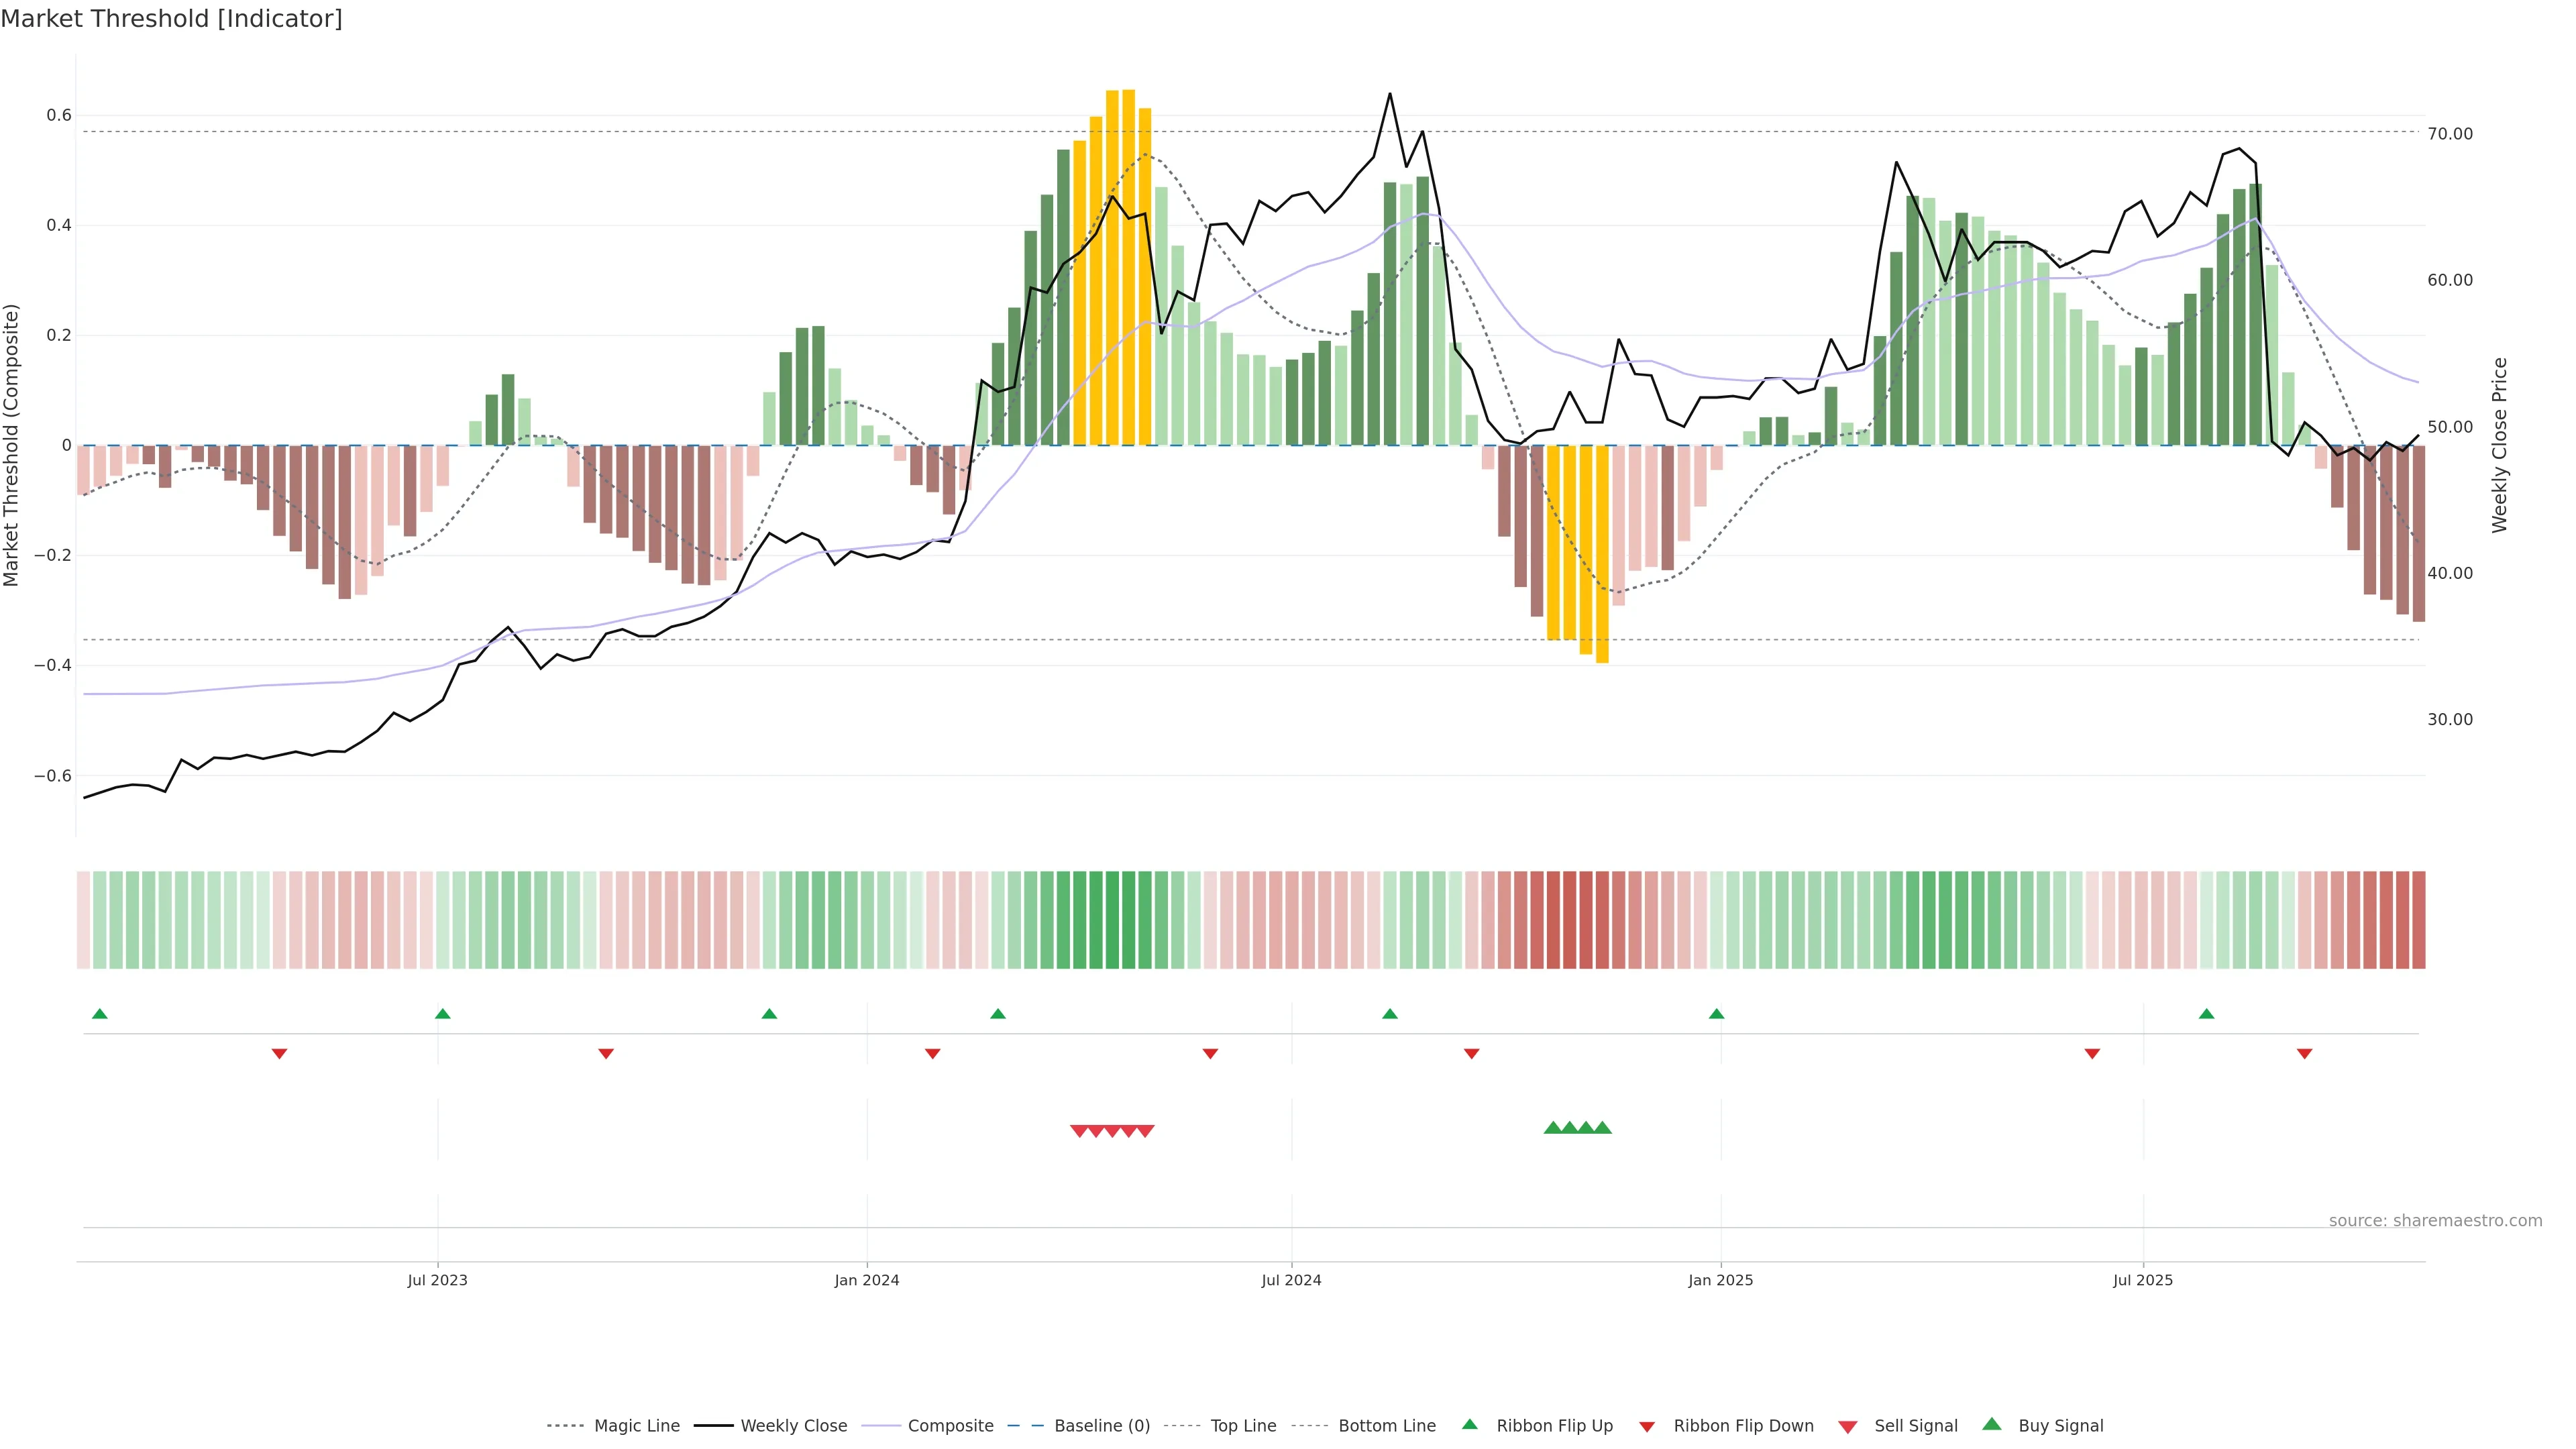Image resolution: width=2576 pixels, height=1449 pixels.
Task: Toggle the Top Line legend item
Action: coord(1243,1426)
